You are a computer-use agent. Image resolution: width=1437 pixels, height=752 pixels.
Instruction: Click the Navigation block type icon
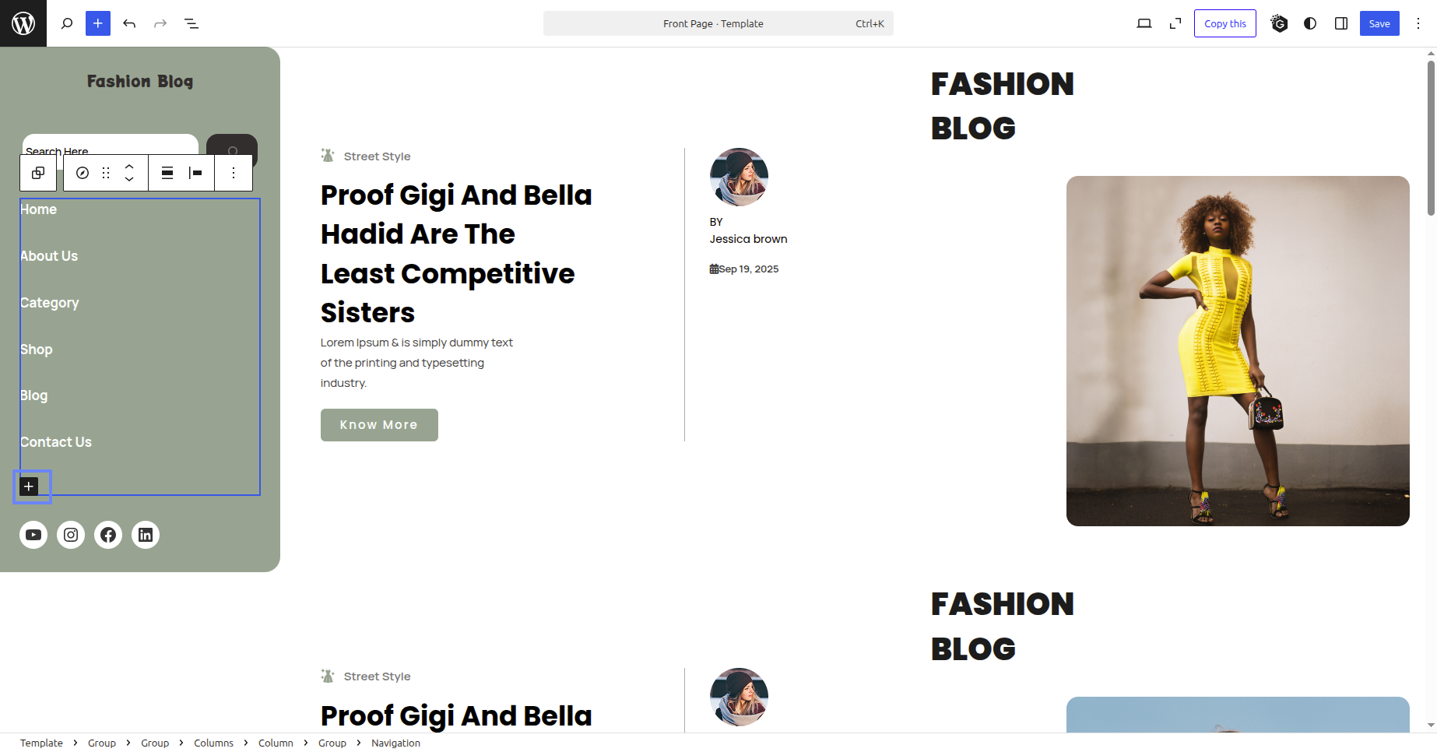click(x=83, y=173)
